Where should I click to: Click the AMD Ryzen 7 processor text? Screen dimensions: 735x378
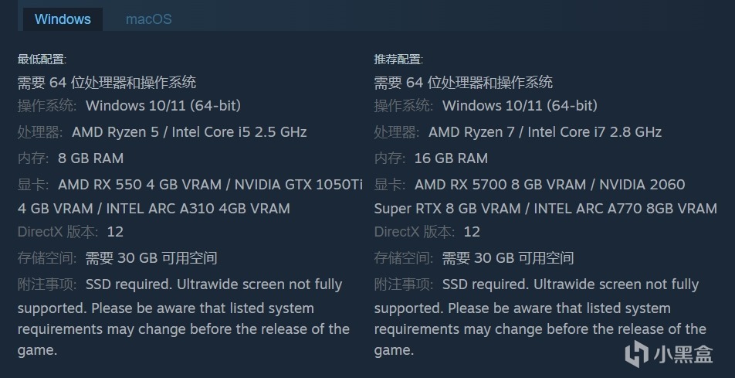(472, 131)
